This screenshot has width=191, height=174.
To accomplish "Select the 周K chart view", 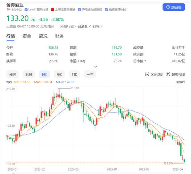I will [59, 74].
